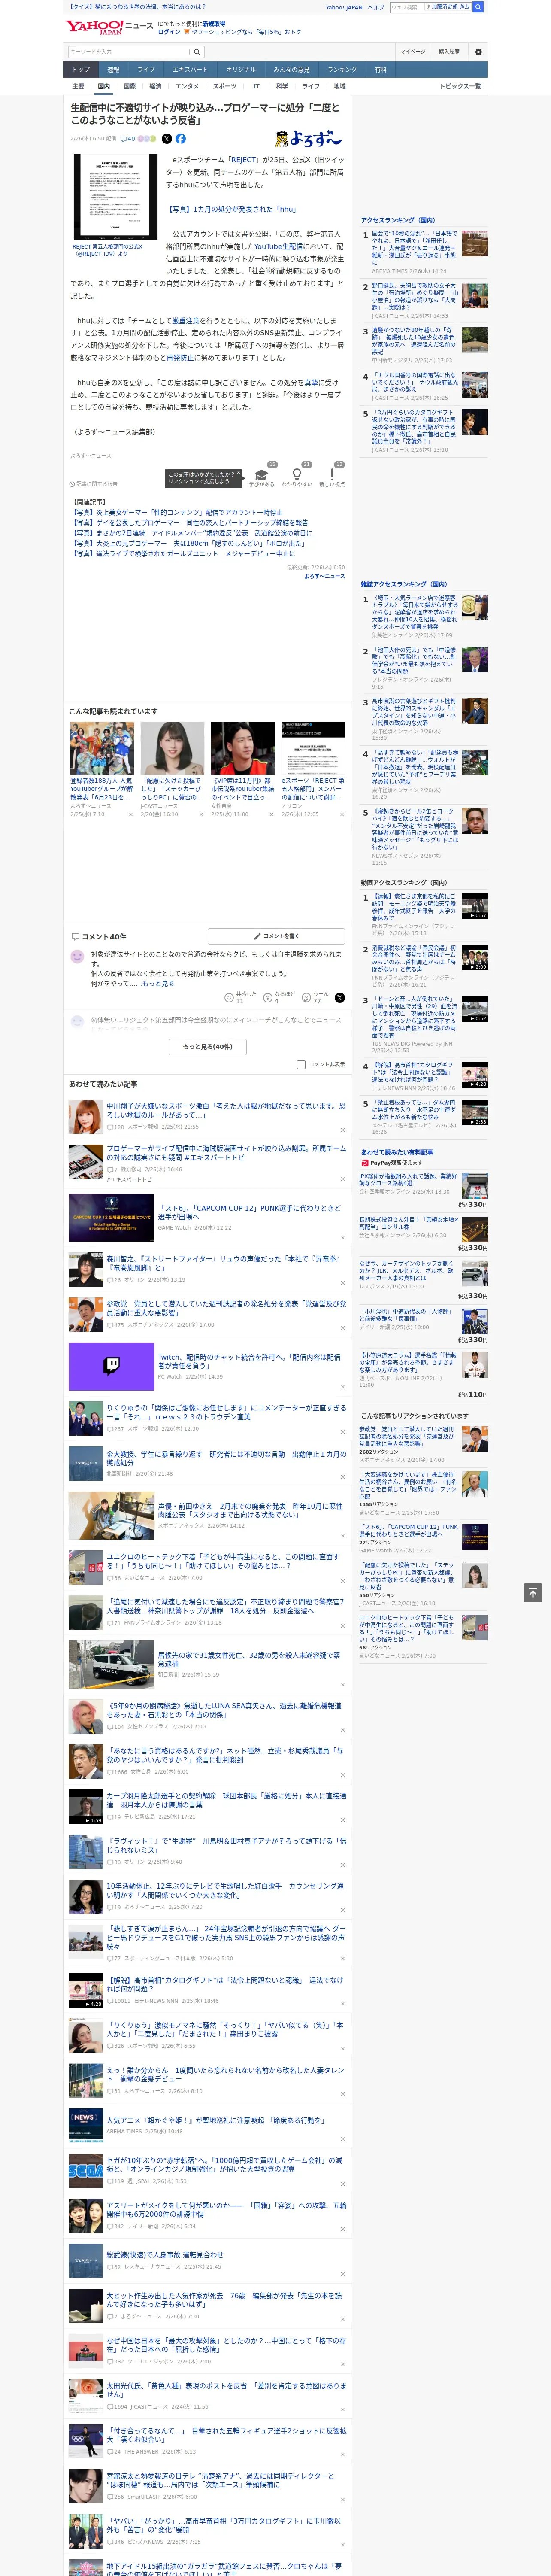Select the ランキング navigation tab

342,70
